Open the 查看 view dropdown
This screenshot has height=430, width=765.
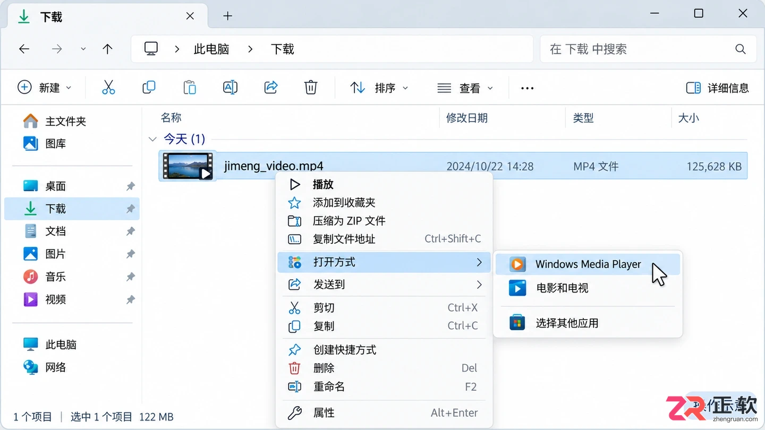(465, 88)
